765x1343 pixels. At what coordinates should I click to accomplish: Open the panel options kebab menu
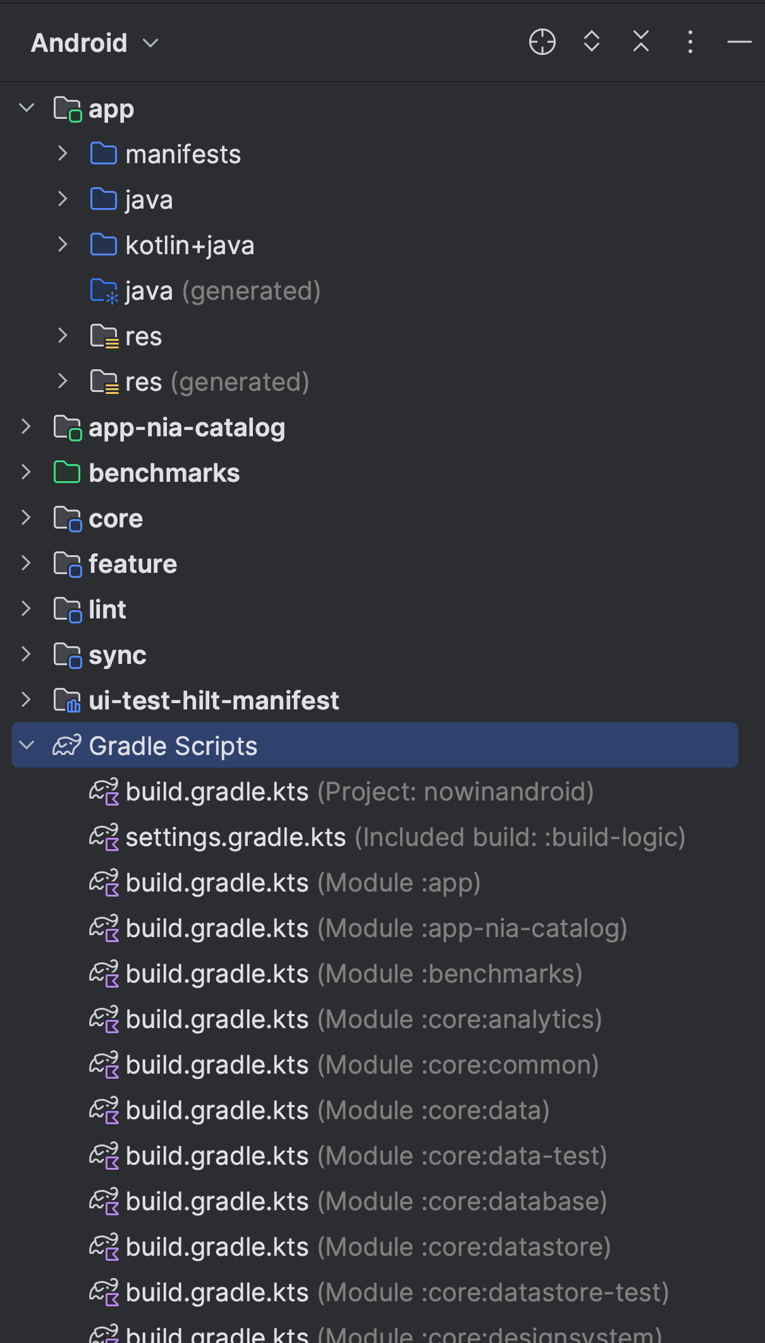(690, 42)
